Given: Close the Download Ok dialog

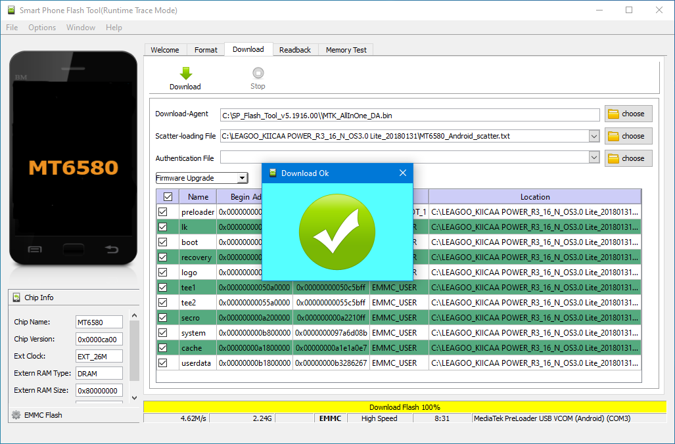Looking at the screenshot, I should [x=402, y=173].
